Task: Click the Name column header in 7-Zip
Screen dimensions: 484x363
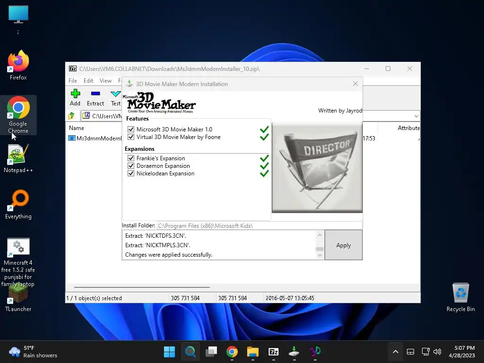Action: click(x=77, y=128)
